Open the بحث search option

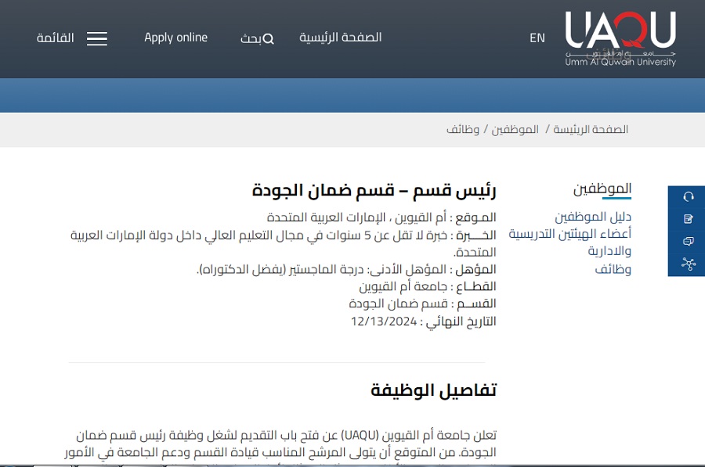point(251,39)
